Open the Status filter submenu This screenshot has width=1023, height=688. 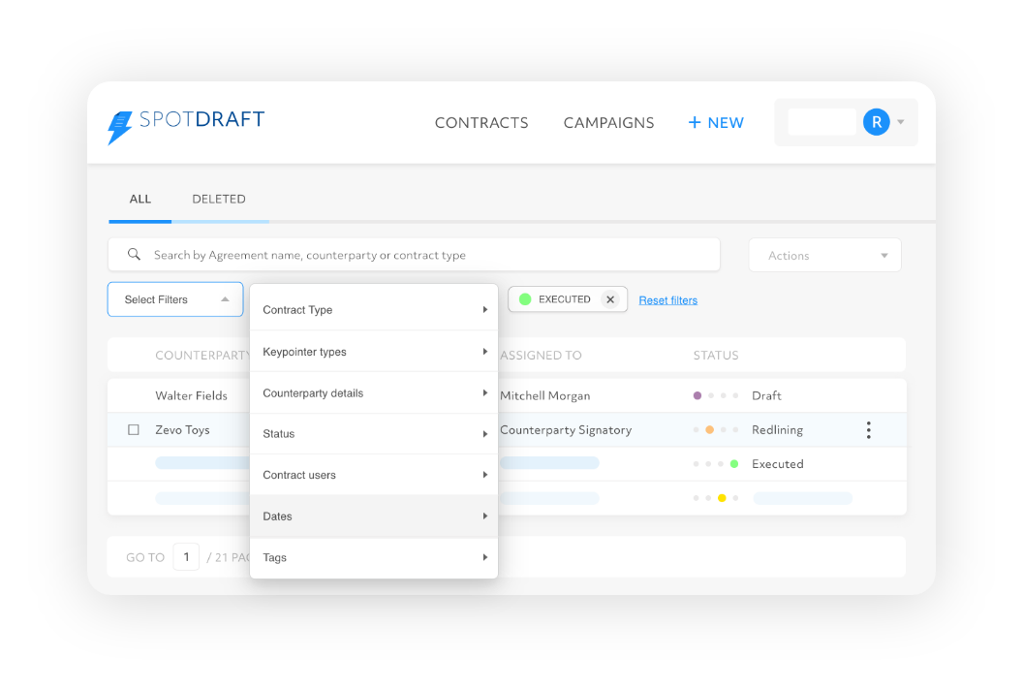(374, 434)
